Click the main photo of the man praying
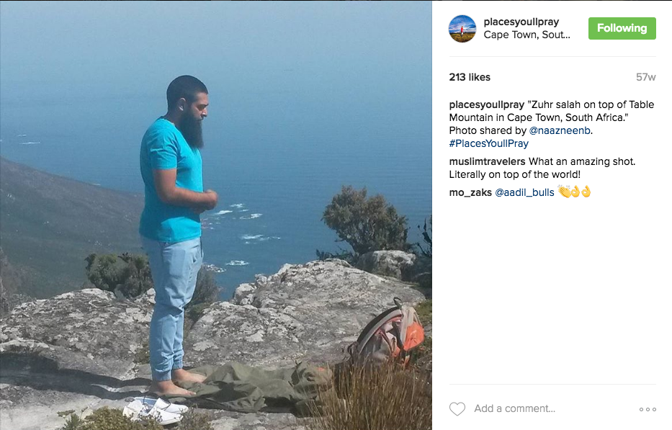 pos(216,215)
